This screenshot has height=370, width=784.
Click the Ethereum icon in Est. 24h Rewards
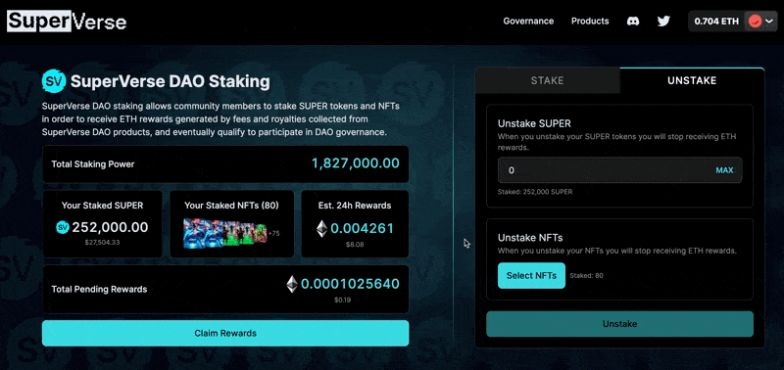(322, 229)
